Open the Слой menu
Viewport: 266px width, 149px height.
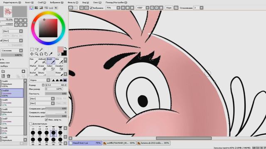[42, 2]
